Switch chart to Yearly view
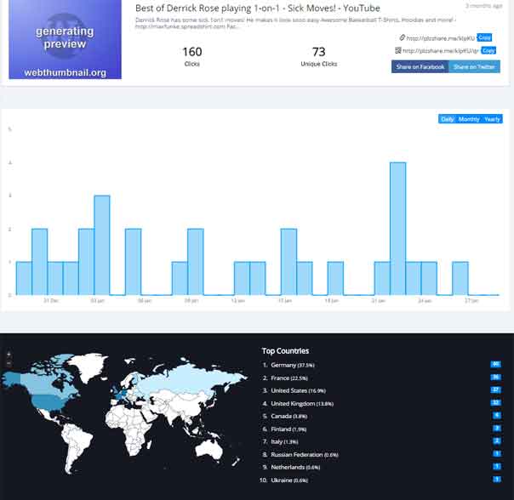This screenshot has height=500, width=514. 492,119
